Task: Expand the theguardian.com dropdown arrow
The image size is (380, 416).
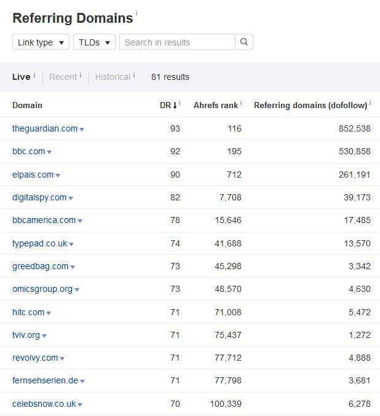Action: click(82, 130)
